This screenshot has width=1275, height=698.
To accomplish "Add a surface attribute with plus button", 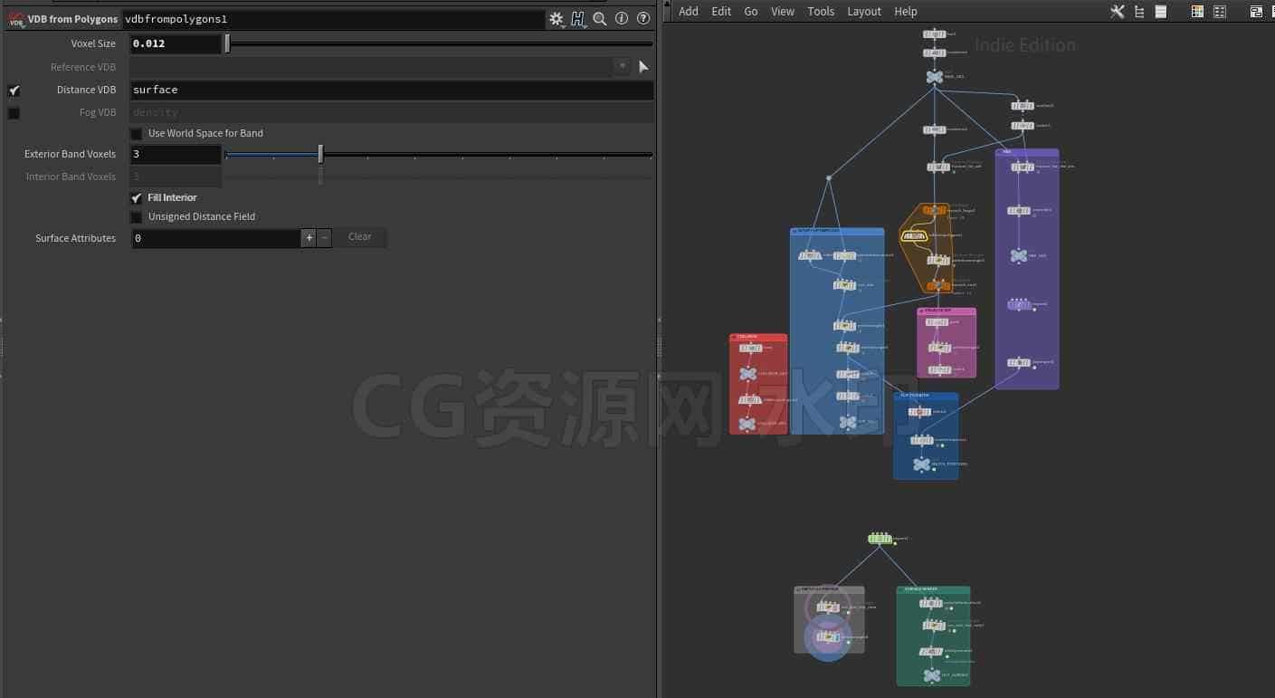I will (309, 238).
